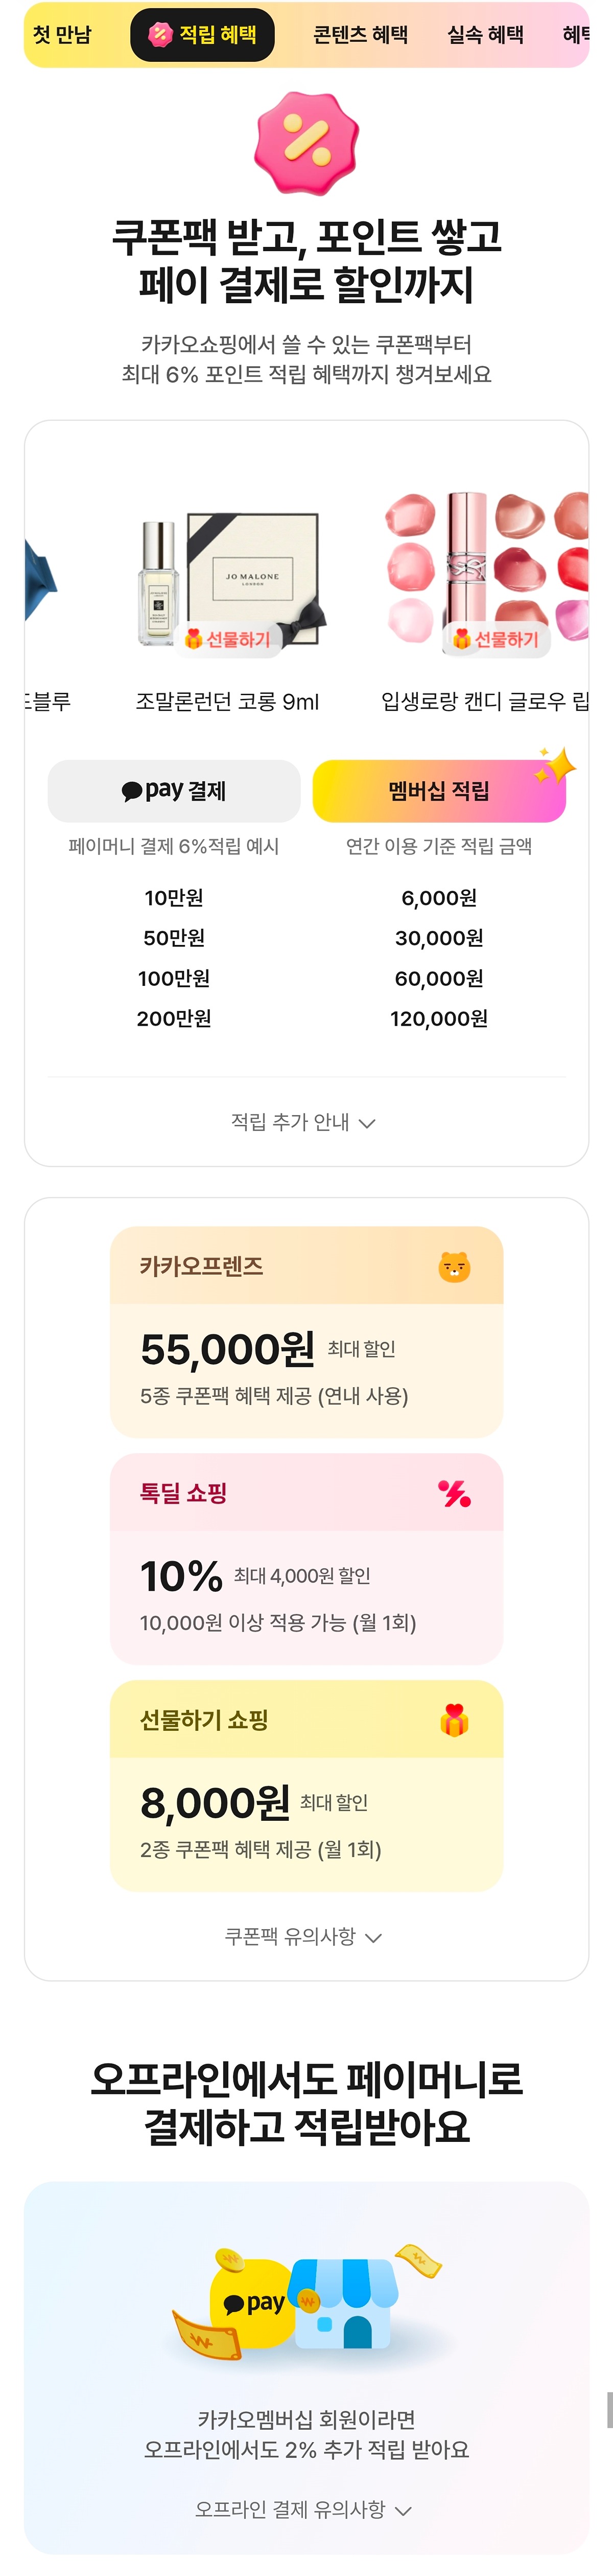Expand 쿠폰팩 유의사항 details

(x=303, y=1936)
